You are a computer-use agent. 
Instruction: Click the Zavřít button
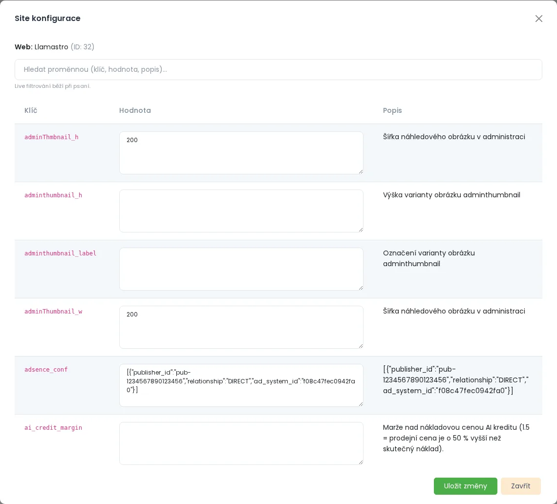520,486
